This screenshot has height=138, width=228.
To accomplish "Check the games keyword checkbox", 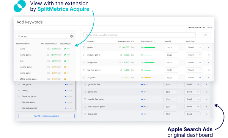I will click(x=84, y=47).
